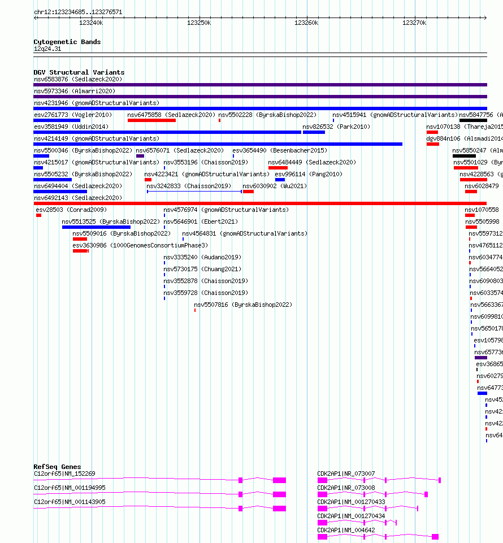Click the chr12:123234685..123276571 region text

click(78, 12)
